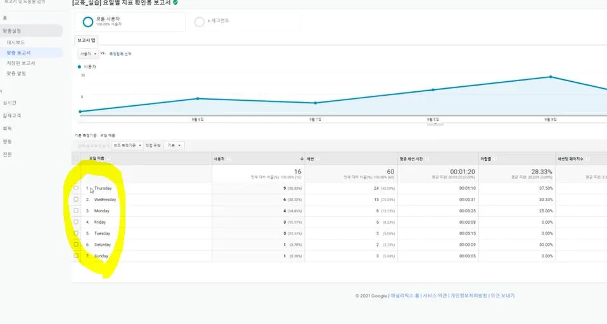Image resolution: width=607 pixels, height=324 pixels.
Task: Go to 홈 in the sidebar
Action: coord(4,18)
